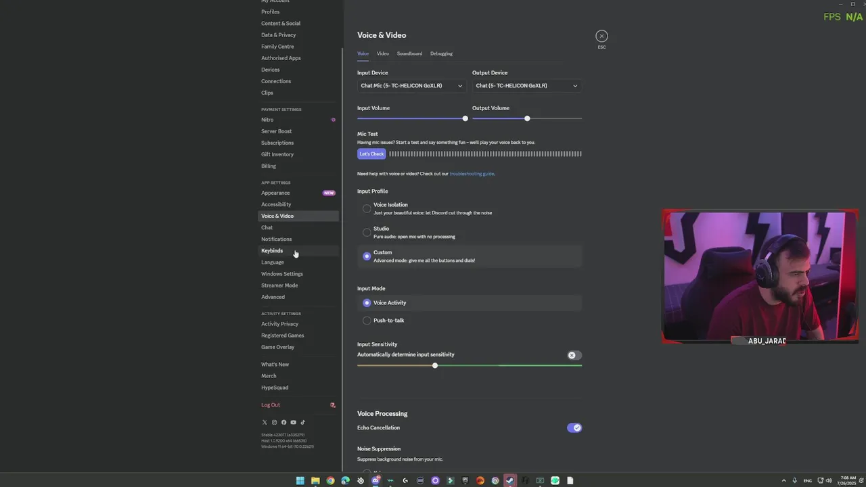The height and width of the screenshot is (487, 866).
Task: Select the Voice Isolation input profile
Action: pyautogui.click(x=470, y=209)
